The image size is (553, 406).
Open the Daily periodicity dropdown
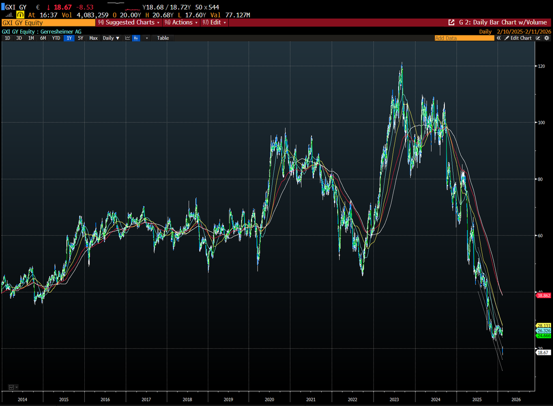pos(111,38)
